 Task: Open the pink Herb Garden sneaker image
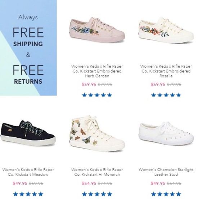click(97, 30)
